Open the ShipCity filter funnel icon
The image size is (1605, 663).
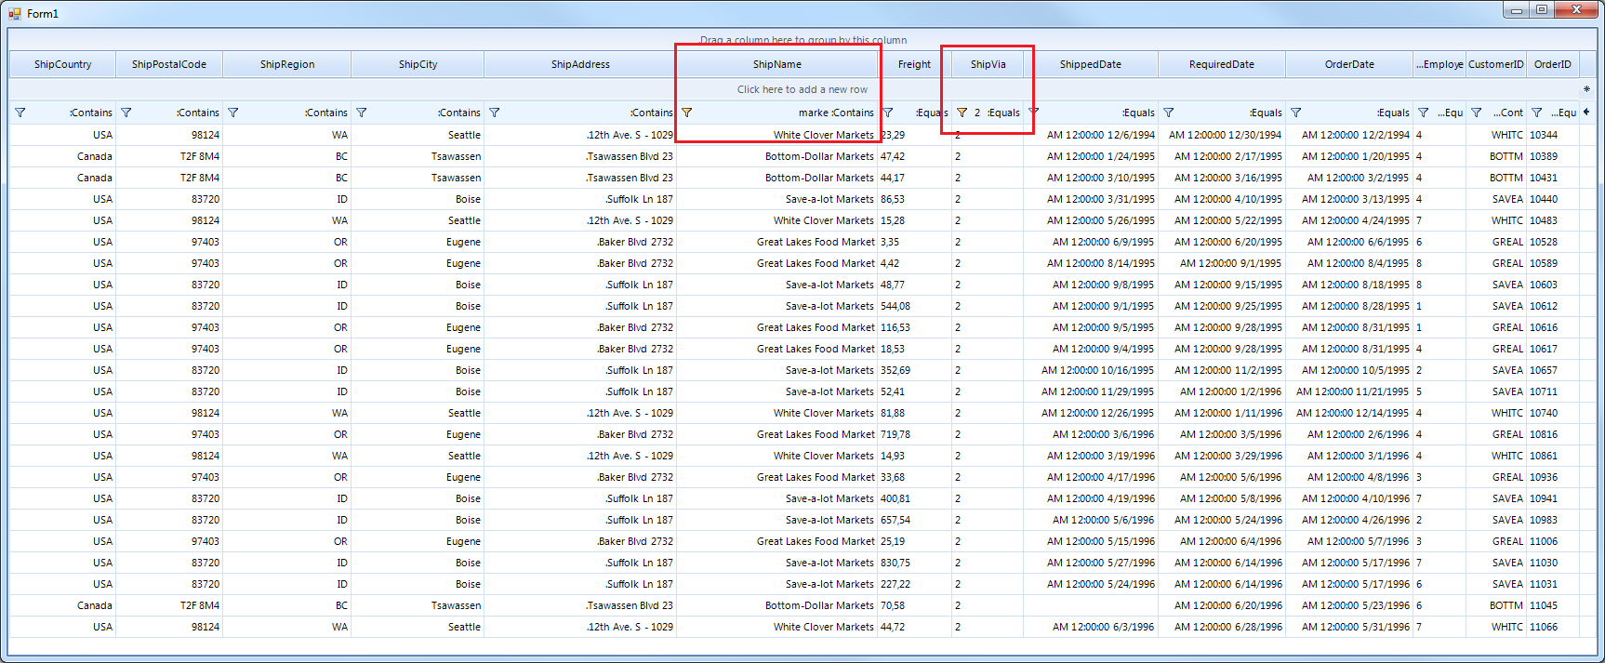click(362, 113)
